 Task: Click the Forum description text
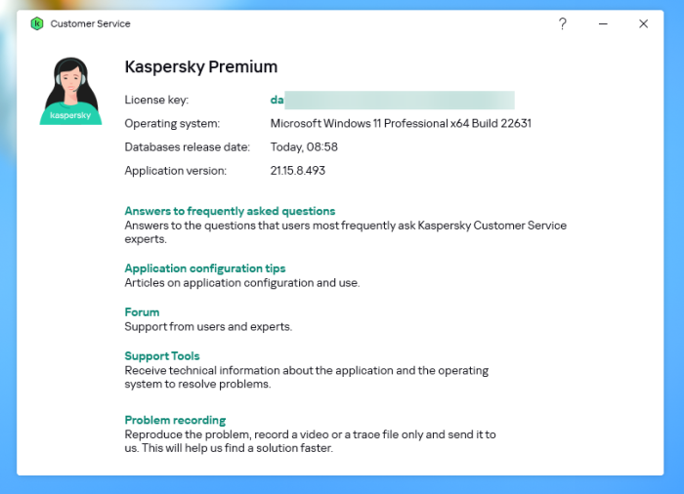pos(208,326)
